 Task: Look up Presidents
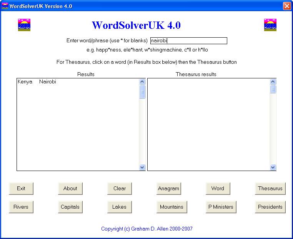tap(270, 207)
